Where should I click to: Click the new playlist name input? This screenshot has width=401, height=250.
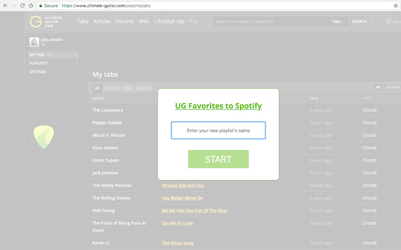tap(218, 131)
